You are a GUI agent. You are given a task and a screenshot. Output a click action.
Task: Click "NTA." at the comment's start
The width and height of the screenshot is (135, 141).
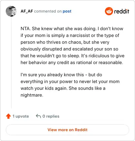pyautogui.click(x=26, y=28)
